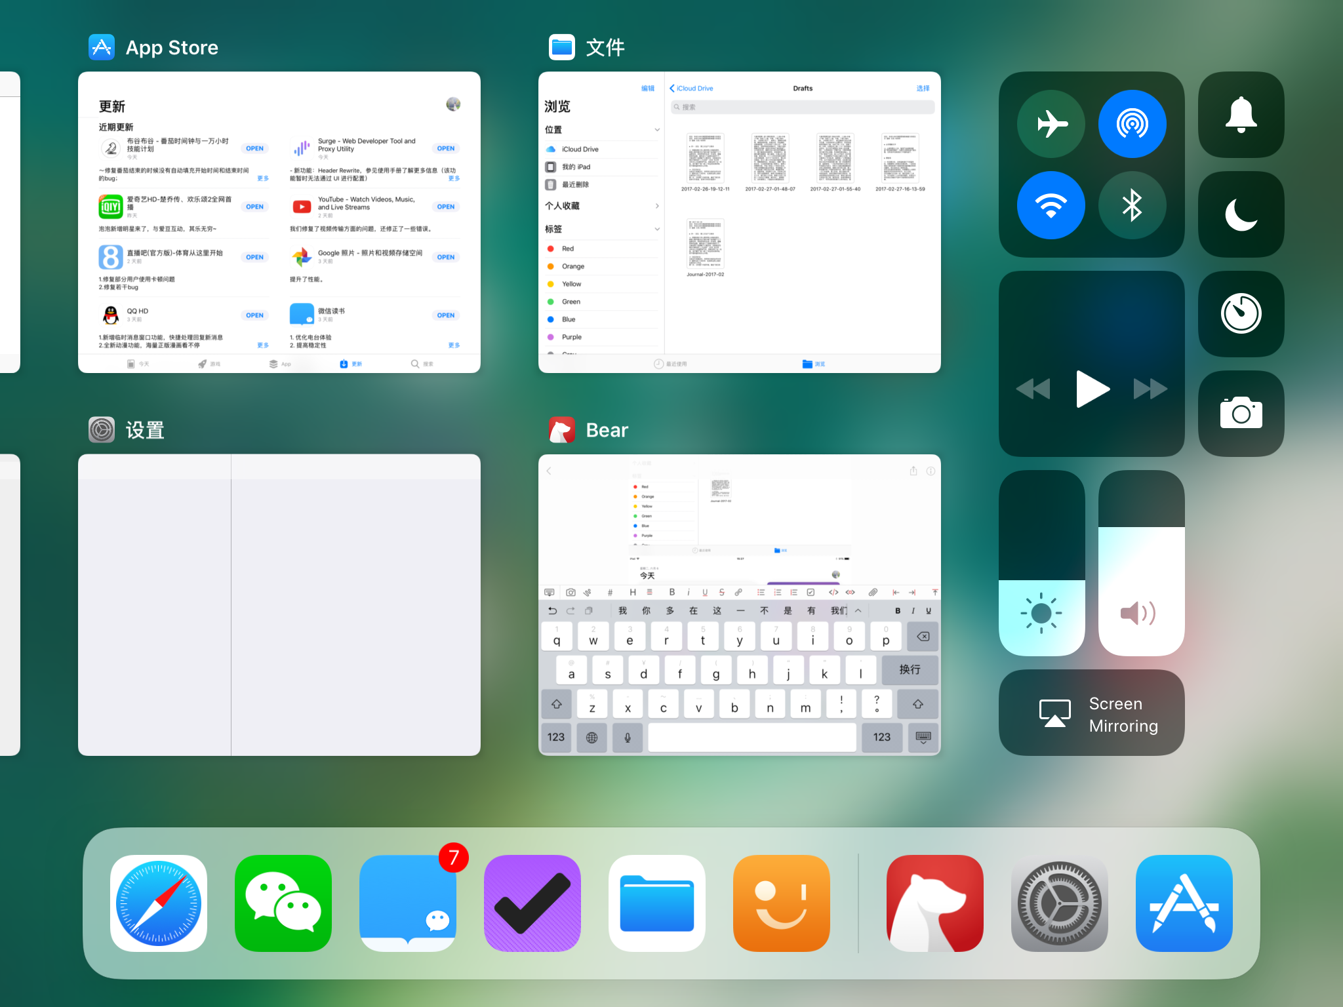Screen dimensions: 1343x1007
Task: Go back to iCloud Drive in Files
Action: point(691,89)
